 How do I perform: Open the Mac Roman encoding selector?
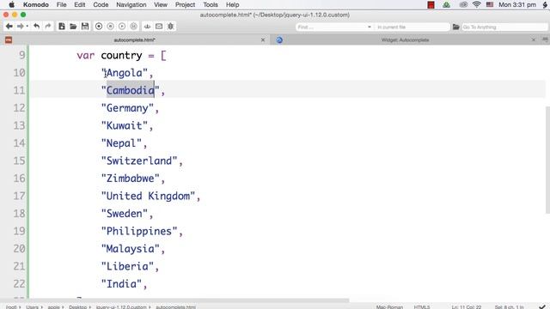point(389,307)
